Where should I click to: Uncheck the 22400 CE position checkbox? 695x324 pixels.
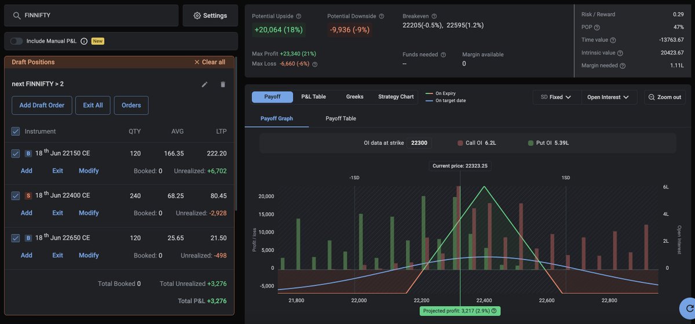(16, 196)
